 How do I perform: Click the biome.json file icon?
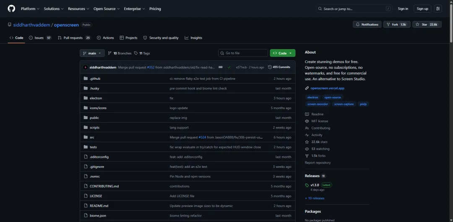coord(86,215)
